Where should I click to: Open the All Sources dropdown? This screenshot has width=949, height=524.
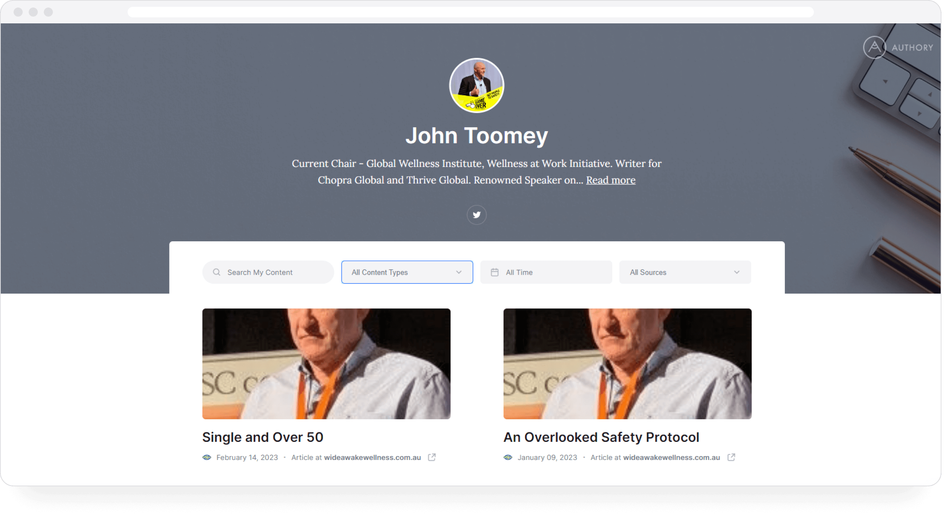(685, 272)
